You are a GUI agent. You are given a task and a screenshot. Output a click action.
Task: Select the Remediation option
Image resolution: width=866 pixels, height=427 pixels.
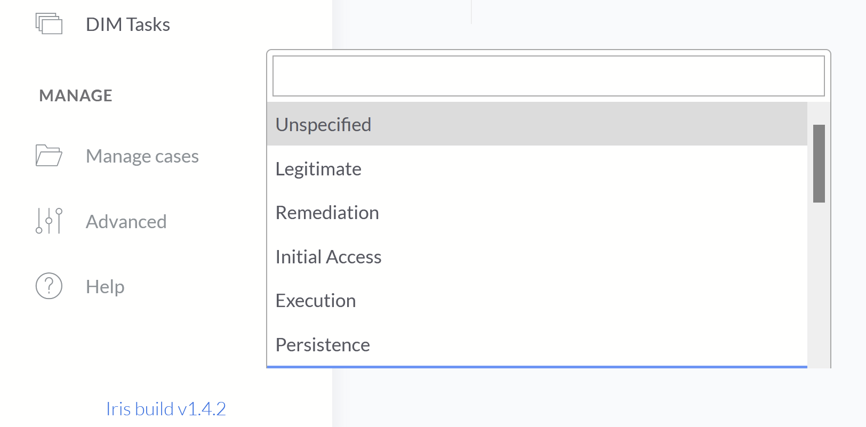pyautogui.click(x=327, y=212)
